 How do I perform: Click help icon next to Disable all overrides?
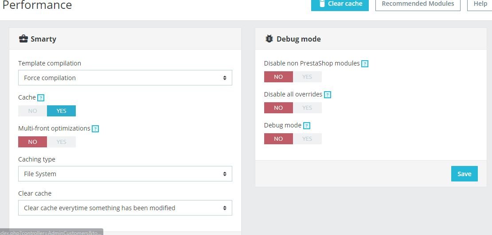328,95
